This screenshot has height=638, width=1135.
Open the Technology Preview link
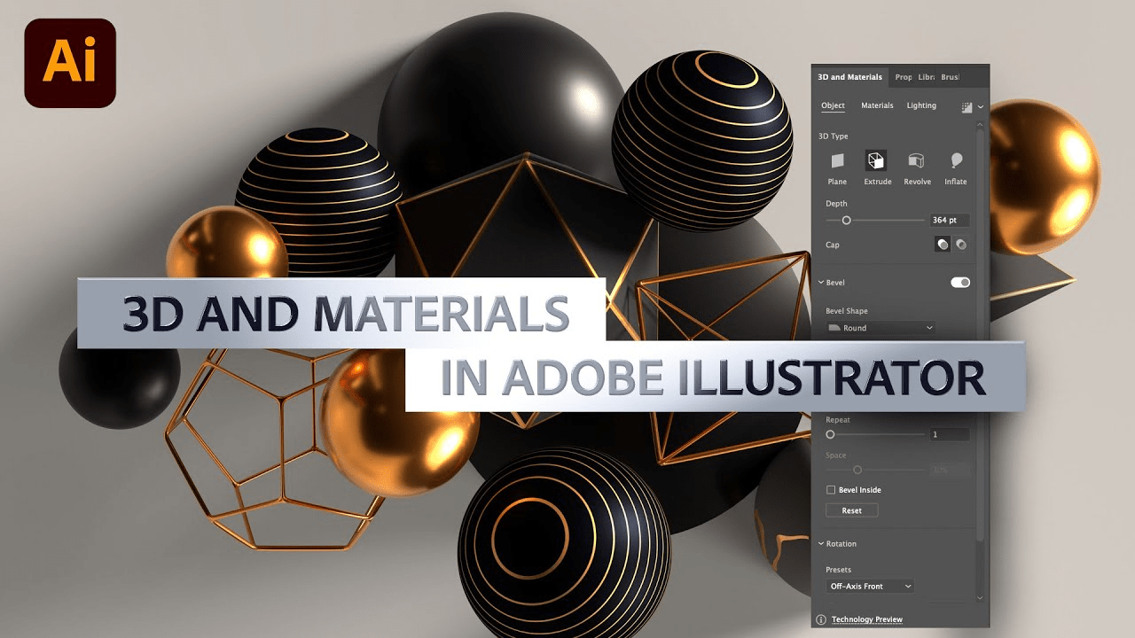pyautogui.click(x=866, y=619)
